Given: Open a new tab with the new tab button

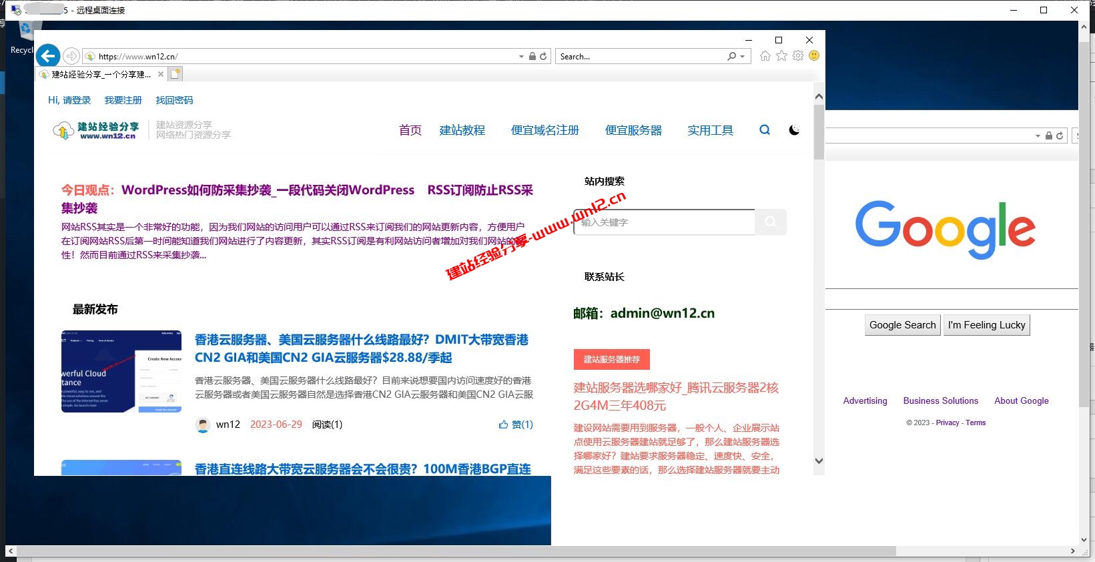Looking at the screenshot, I should pos(175,74).
